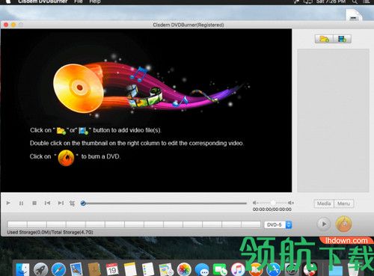The image size is (374, 276).
Task: Open Notes from the dock
Action: pos(130,270)
